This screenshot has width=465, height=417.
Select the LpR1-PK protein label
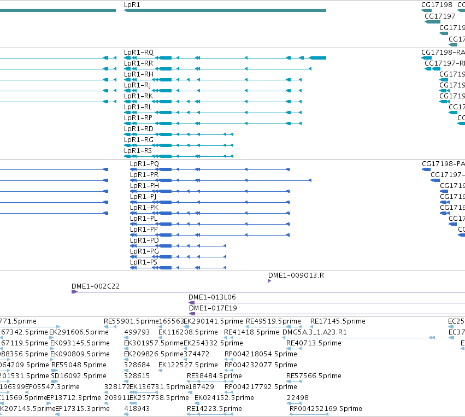tap(144, 208)
